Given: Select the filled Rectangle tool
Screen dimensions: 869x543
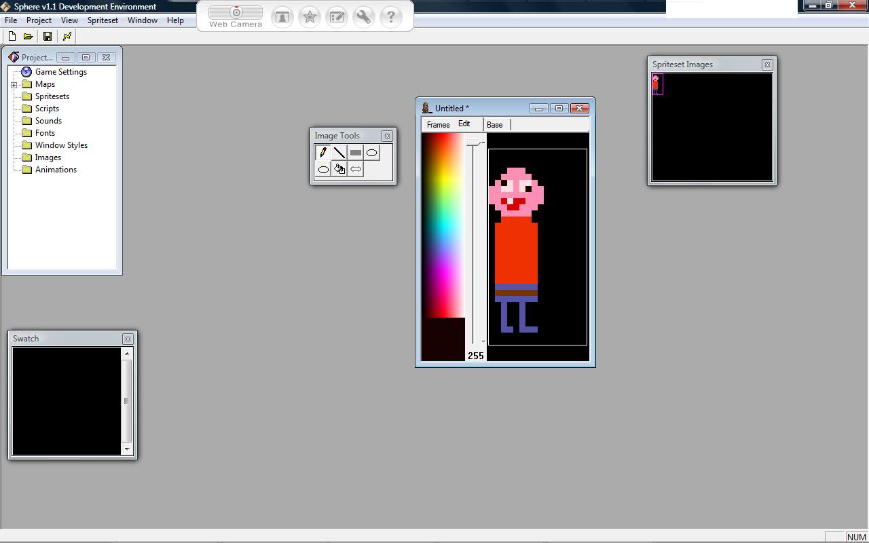Looking at the screenshot, I should click(356, 153).
